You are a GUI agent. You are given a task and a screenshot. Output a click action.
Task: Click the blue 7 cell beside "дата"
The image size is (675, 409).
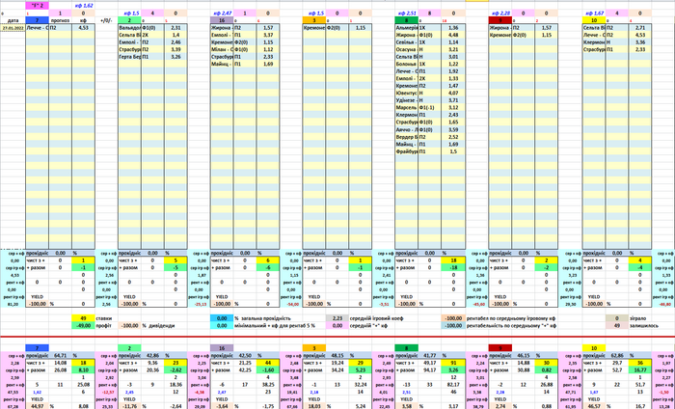pos(37,20)
